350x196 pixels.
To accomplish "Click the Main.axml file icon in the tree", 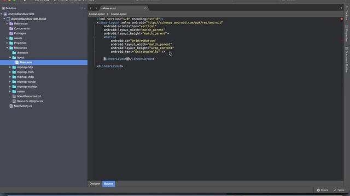I will (17, 63).
